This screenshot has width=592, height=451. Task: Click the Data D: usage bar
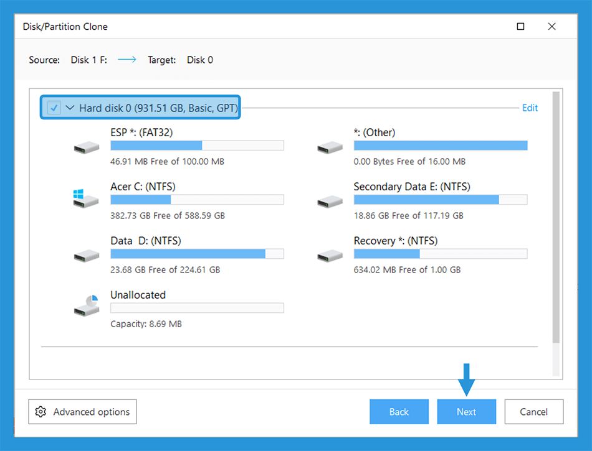pyautogui.click(x=197, y=254)
